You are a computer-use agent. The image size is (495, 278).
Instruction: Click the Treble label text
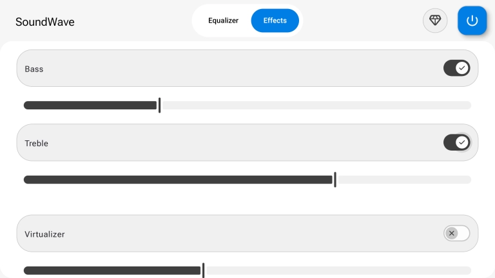[x=37, y=143]
